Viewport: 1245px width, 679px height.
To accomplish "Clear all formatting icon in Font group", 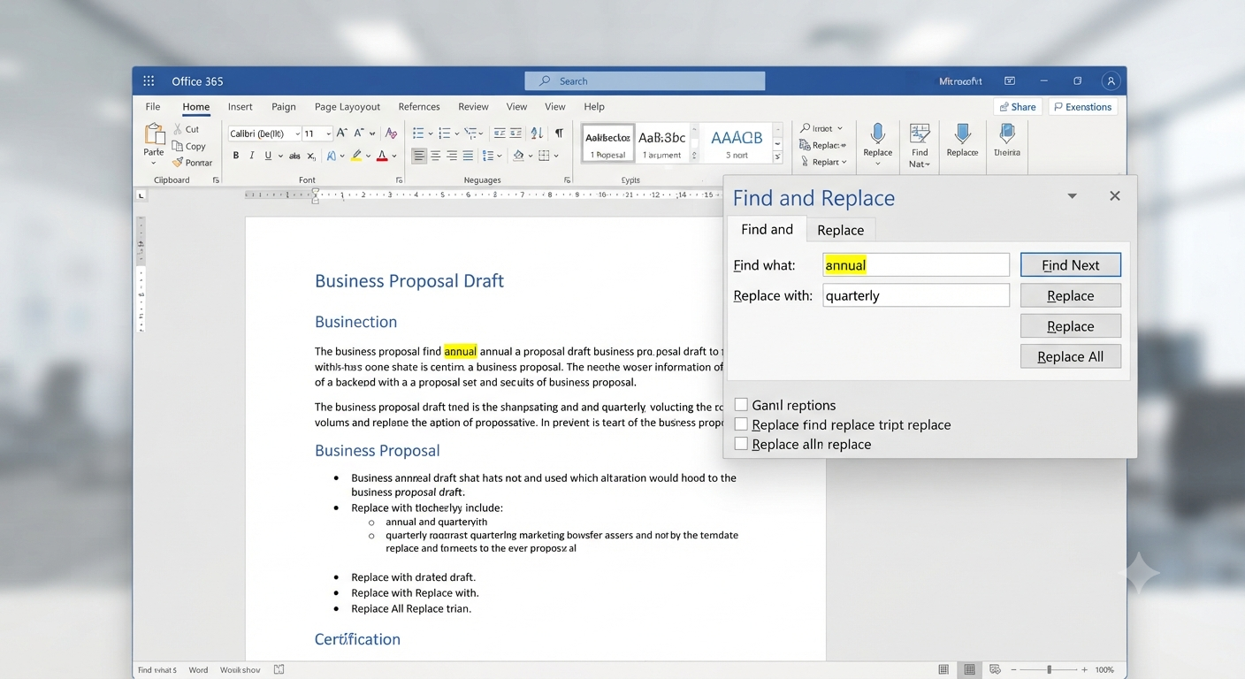I will [391, 134].
